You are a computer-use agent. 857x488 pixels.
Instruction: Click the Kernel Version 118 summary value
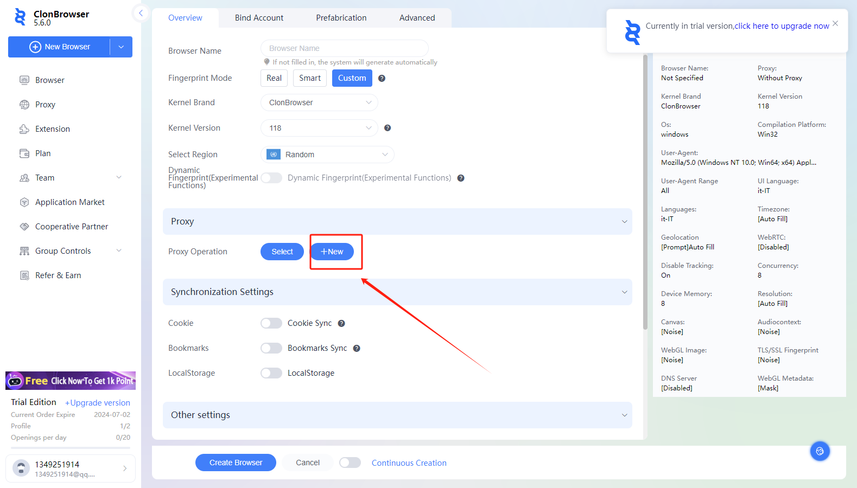[x=764, y=106]
